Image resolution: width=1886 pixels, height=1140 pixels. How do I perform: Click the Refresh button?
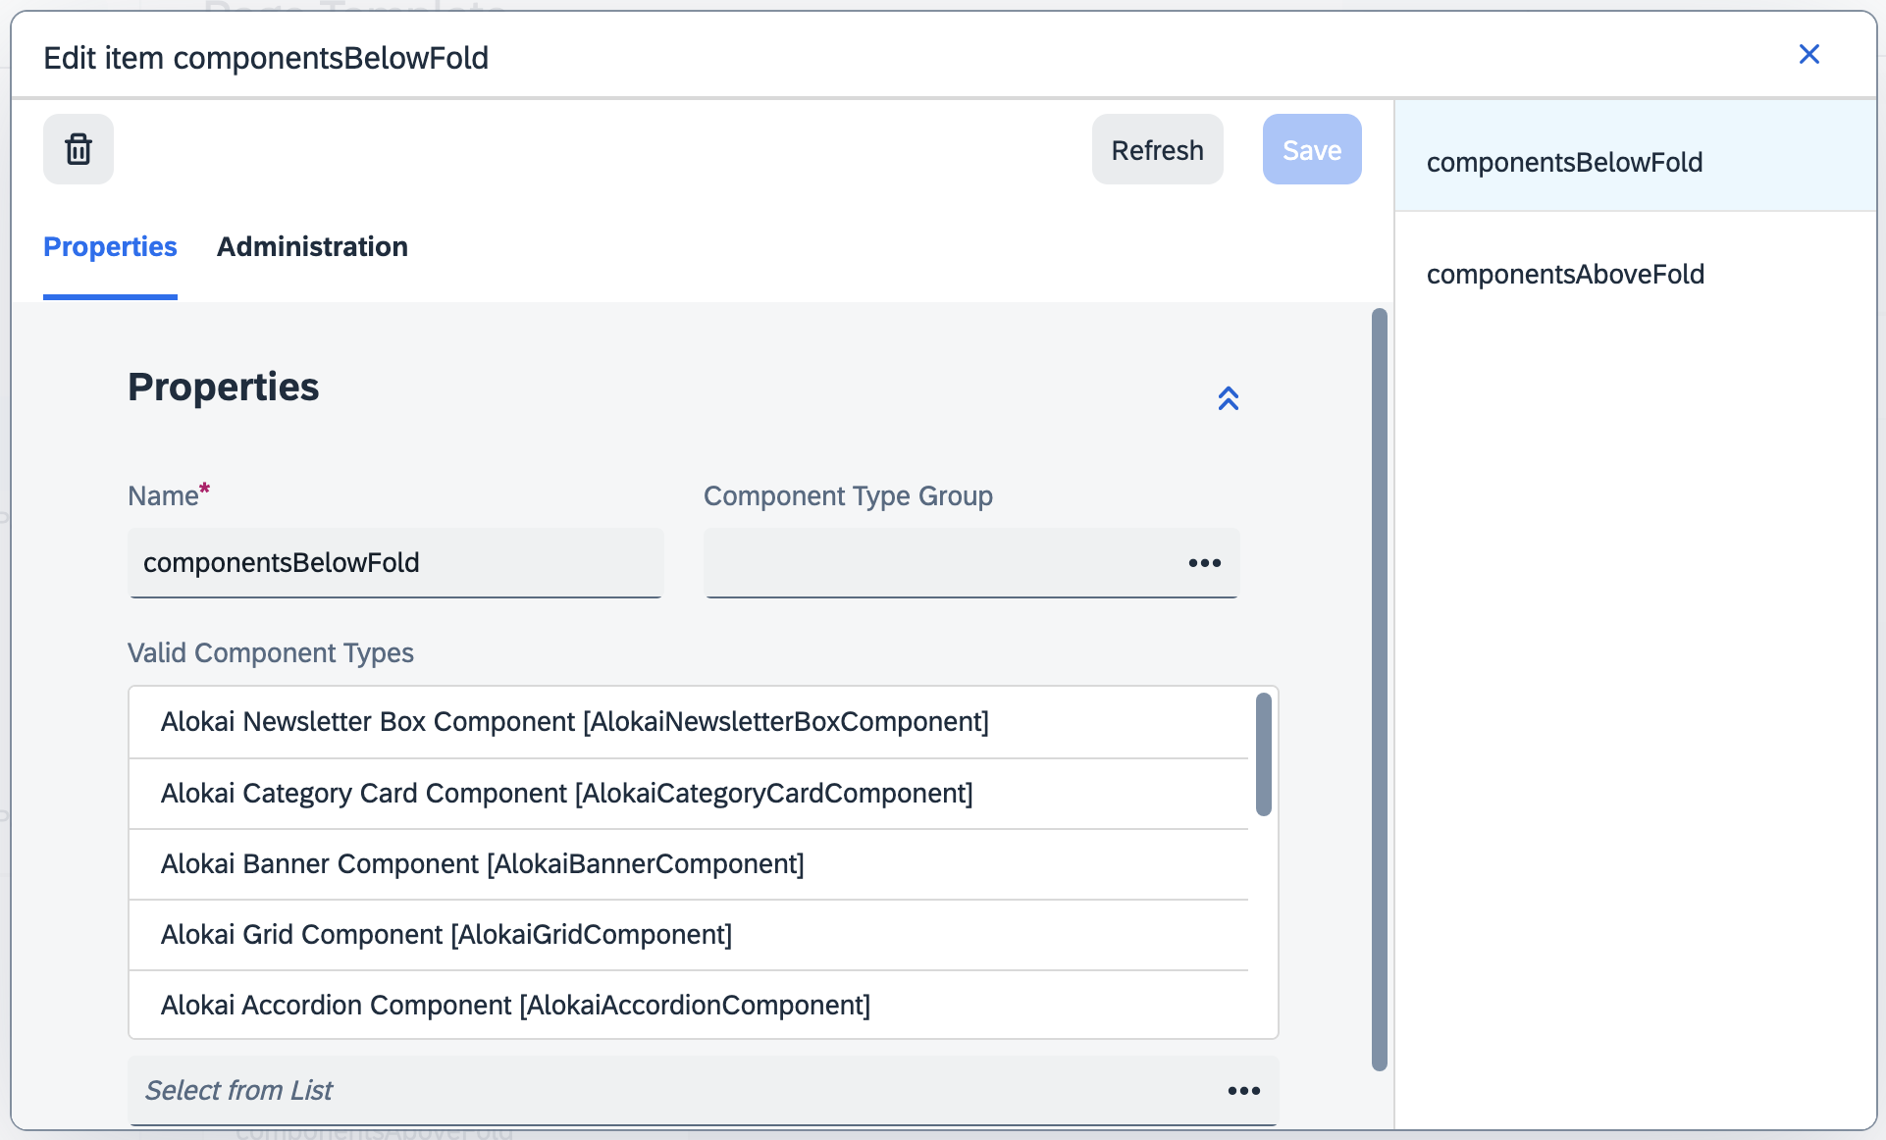[x=1157, y=149]
